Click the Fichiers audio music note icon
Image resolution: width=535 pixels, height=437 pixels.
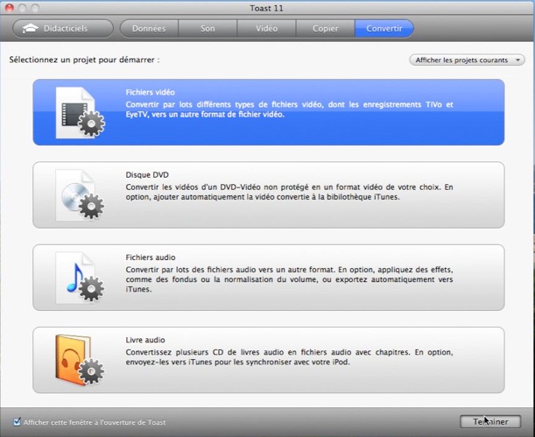tap(81, 278)
